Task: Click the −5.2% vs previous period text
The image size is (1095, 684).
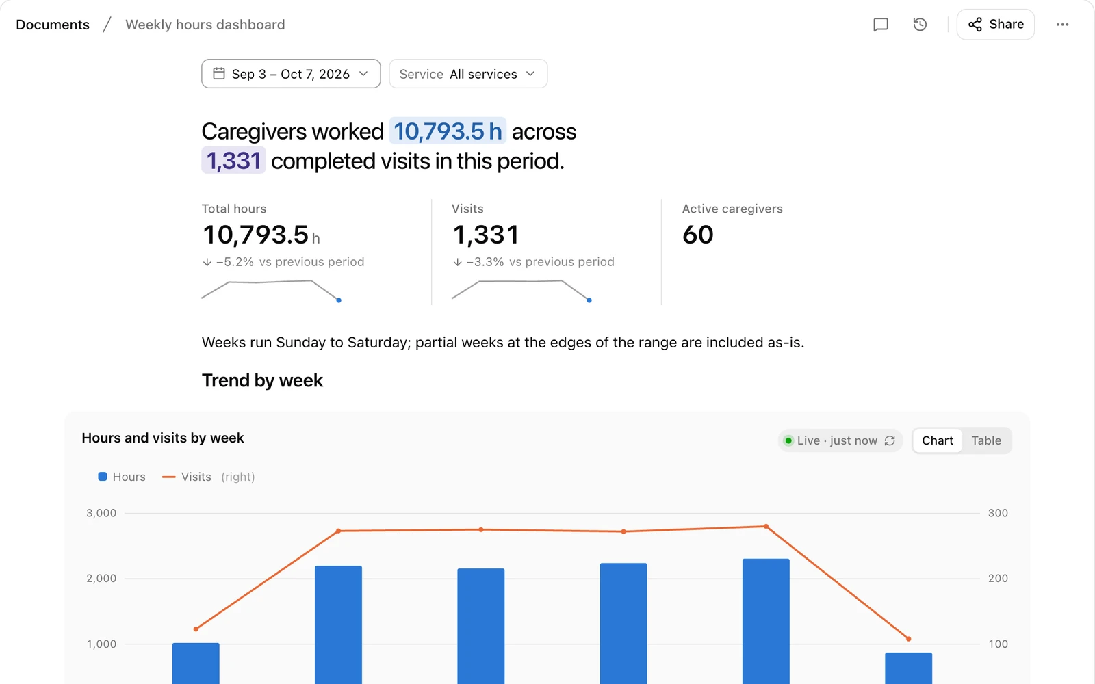Action: 290,262
